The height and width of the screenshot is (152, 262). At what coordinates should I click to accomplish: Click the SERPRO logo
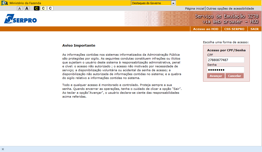[21, 19]
